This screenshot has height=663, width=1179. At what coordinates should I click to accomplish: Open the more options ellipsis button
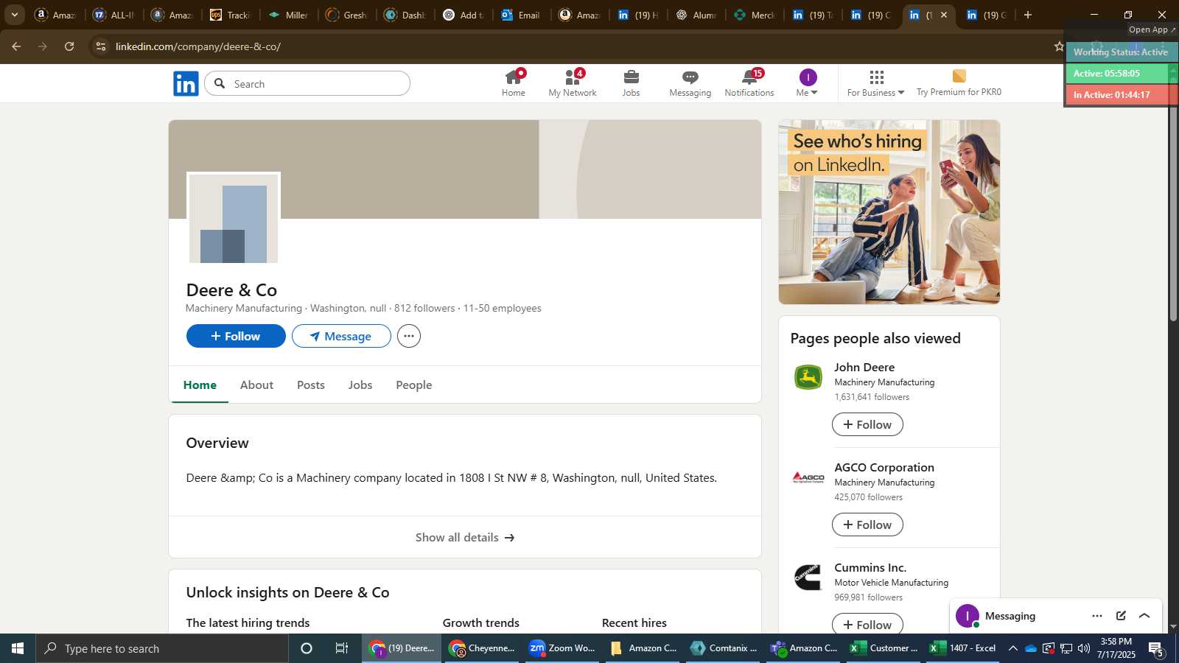point(409,336)
